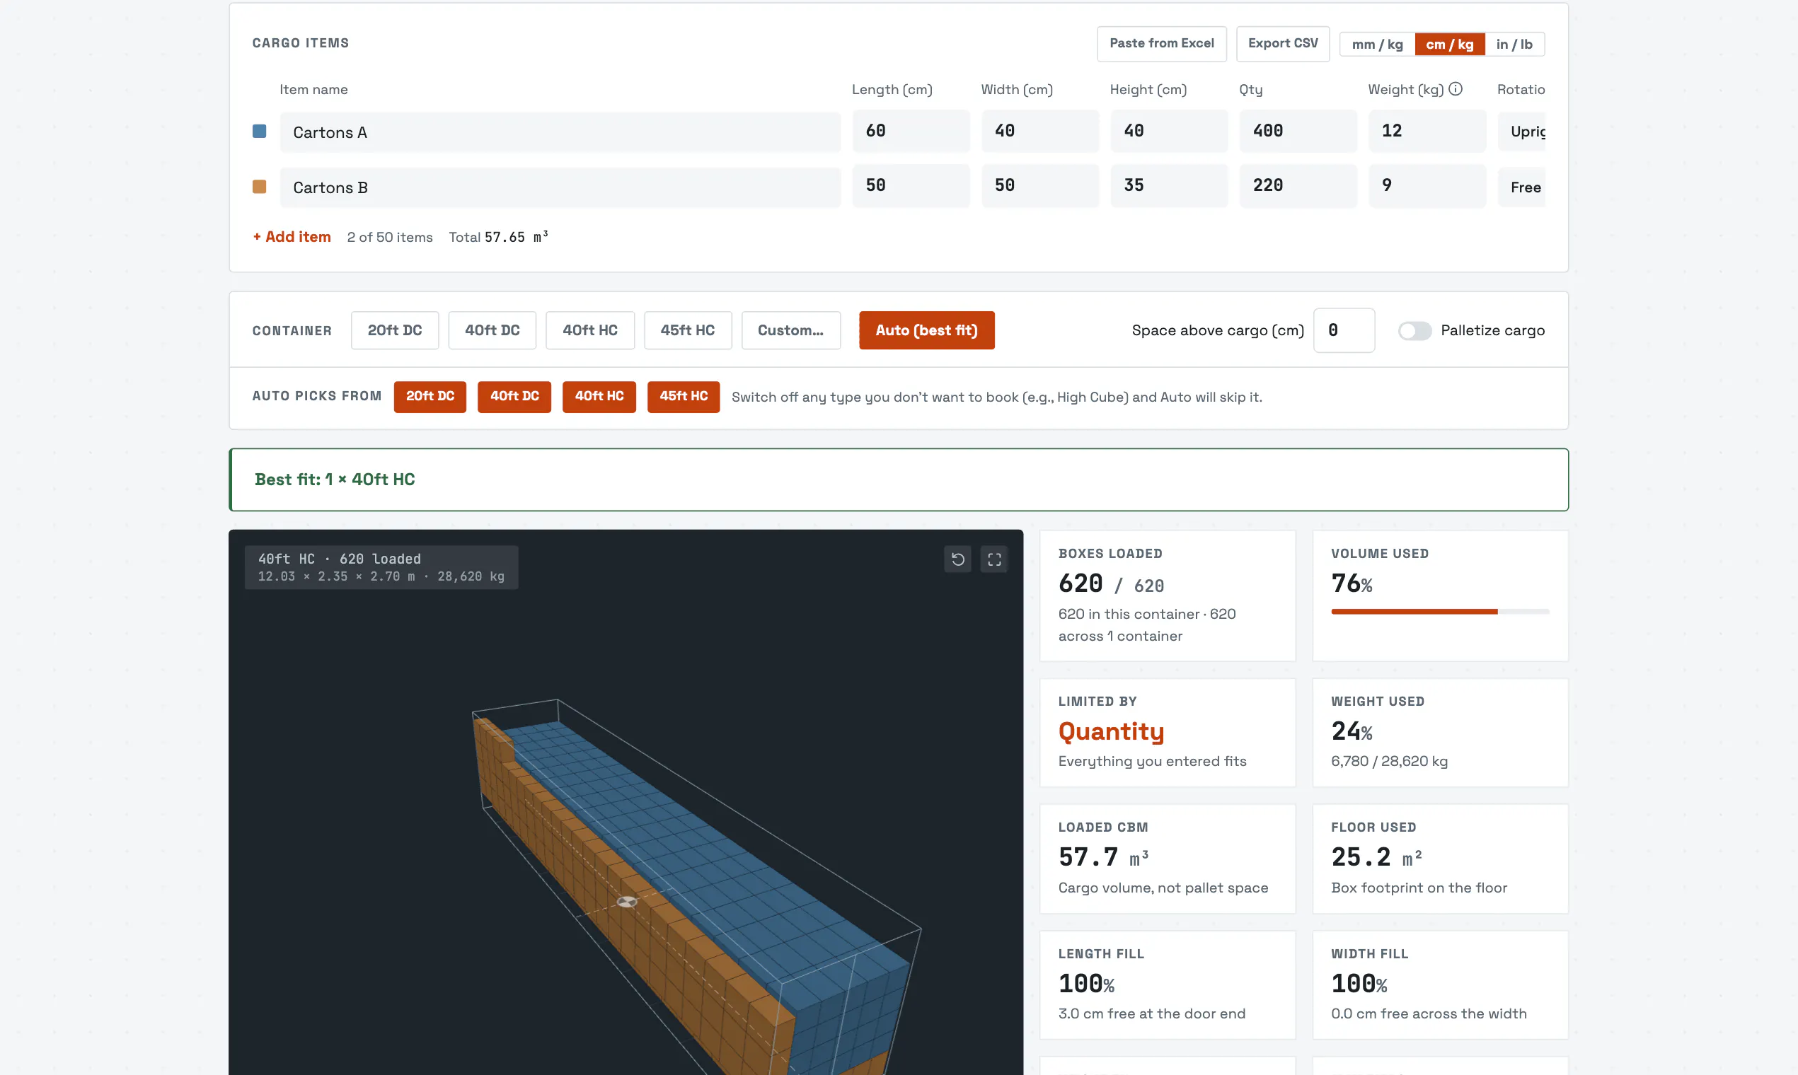Choose the 40ft HC container option
Screen dimensions: 1798x1075
point(590,330)
